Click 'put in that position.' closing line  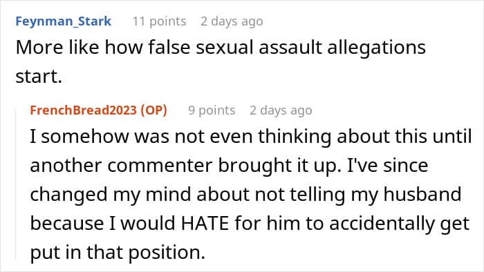click(118, 253)
